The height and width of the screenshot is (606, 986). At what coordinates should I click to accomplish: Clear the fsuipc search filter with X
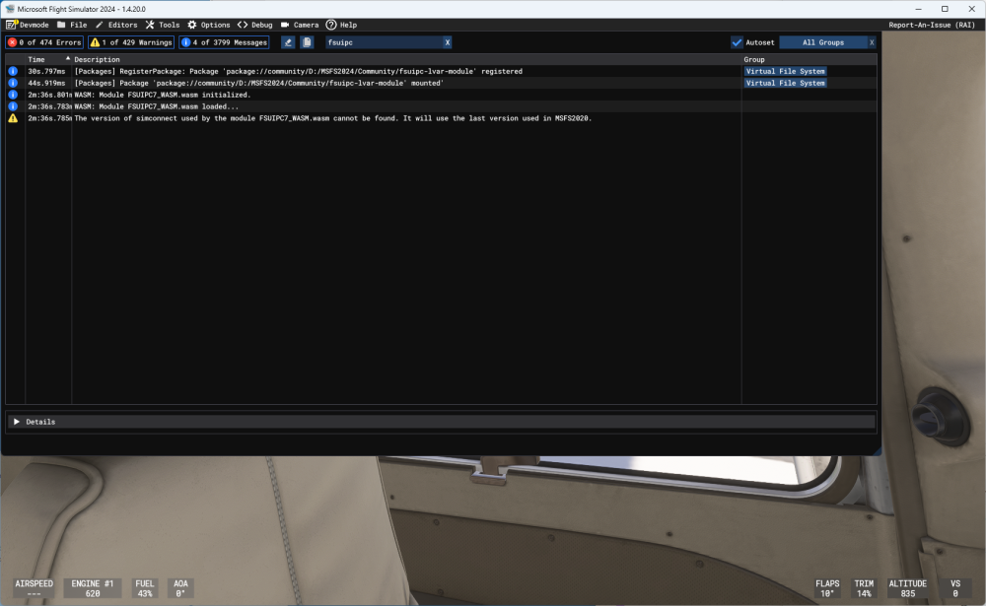click(x=447, y=42)
